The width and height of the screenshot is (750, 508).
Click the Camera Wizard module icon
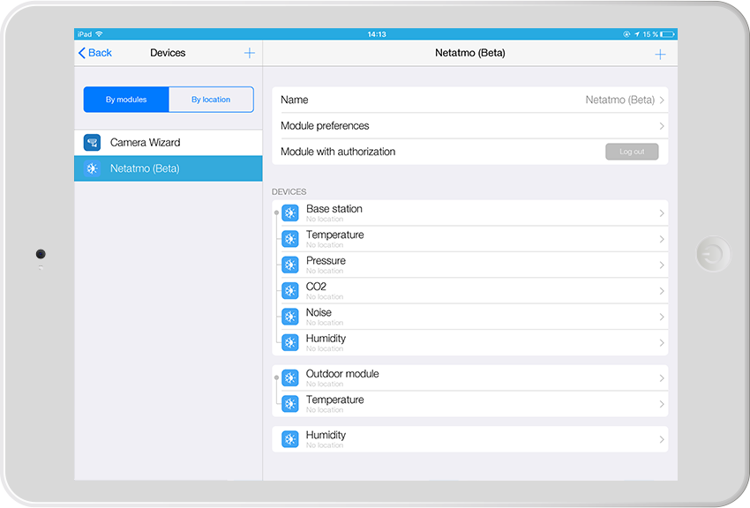pyautogui.click(x=93, y=143)
